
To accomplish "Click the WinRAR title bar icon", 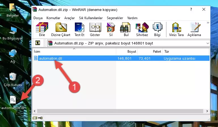I will coord(35,9).
